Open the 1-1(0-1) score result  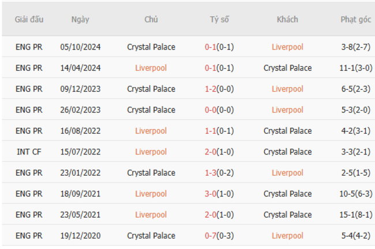pos(219,131)
